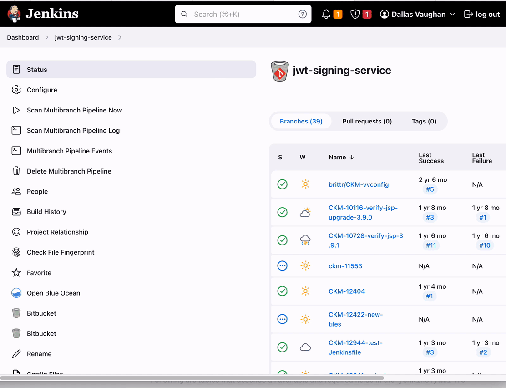Click the green success status for CKM-12404

282,291
